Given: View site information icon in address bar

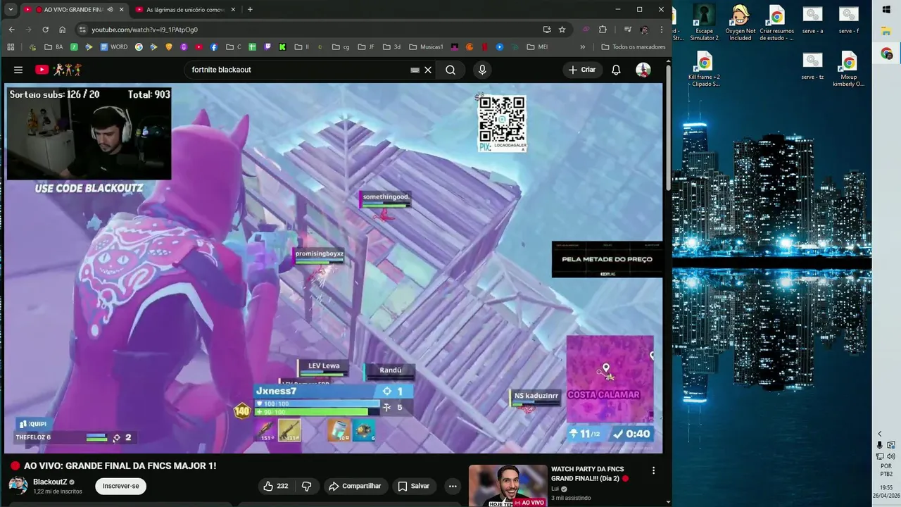Looking at the screenshot, I should pos(82,30).
